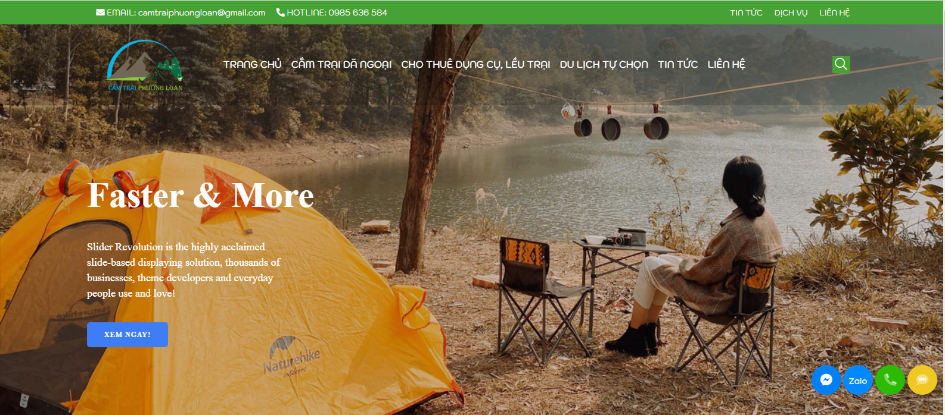Select CHO THUÊ DỤNG CỤ, LỀU TRẠI menu
The width and height of the screenshot is (945, 415).
pos(475,64)
